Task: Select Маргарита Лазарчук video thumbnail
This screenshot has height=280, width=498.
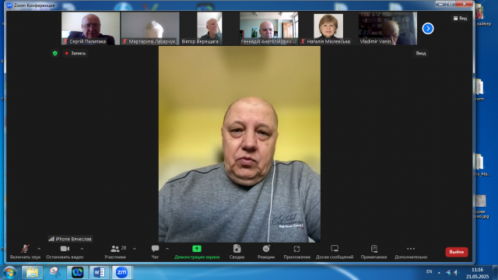Action: 150,28
